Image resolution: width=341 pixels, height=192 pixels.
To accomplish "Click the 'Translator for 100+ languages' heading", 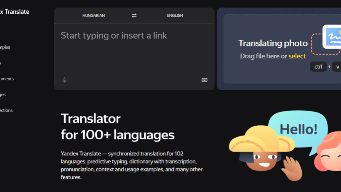I will (118, 126).
